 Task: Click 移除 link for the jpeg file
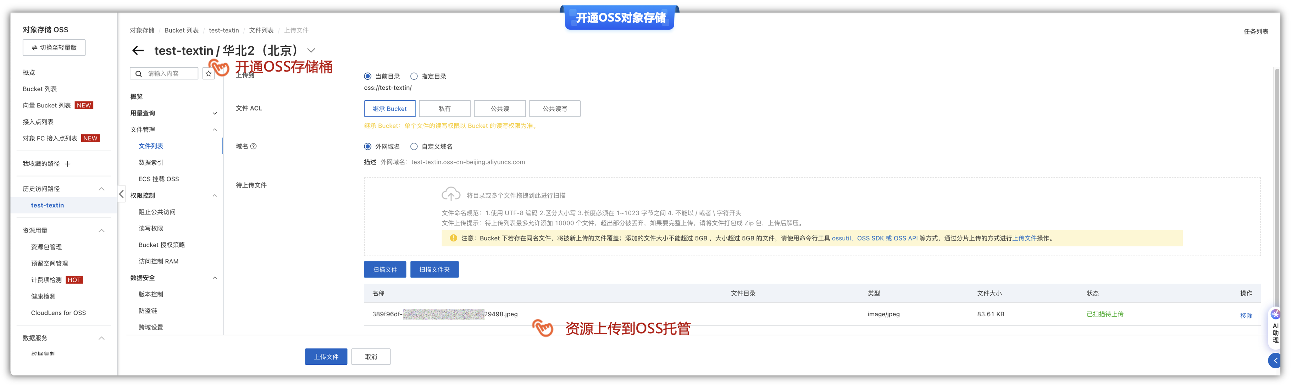coord(1246,316)
